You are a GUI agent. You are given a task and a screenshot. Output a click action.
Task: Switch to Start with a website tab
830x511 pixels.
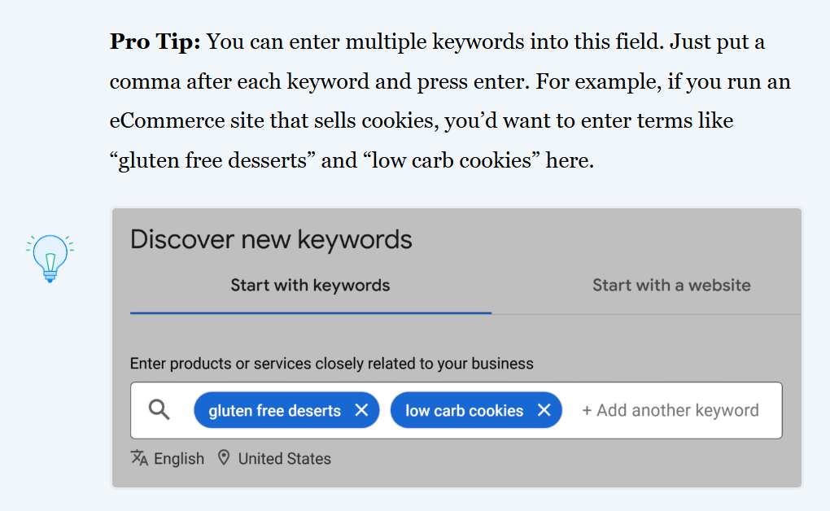coord(671,286)
